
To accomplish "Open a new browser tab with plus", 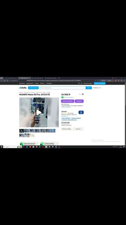I will (59, 78).
